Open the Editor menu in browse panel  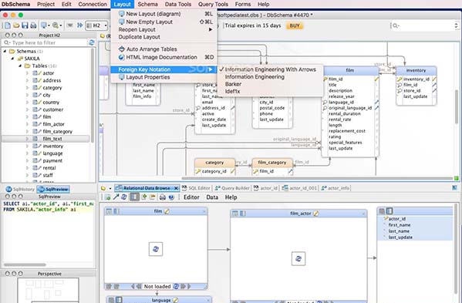[x=191, y=197]
